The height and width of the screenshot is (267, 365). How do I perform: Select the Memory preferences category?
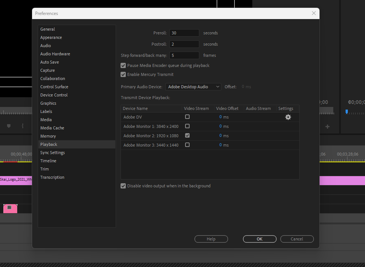(x=48, y=136)
